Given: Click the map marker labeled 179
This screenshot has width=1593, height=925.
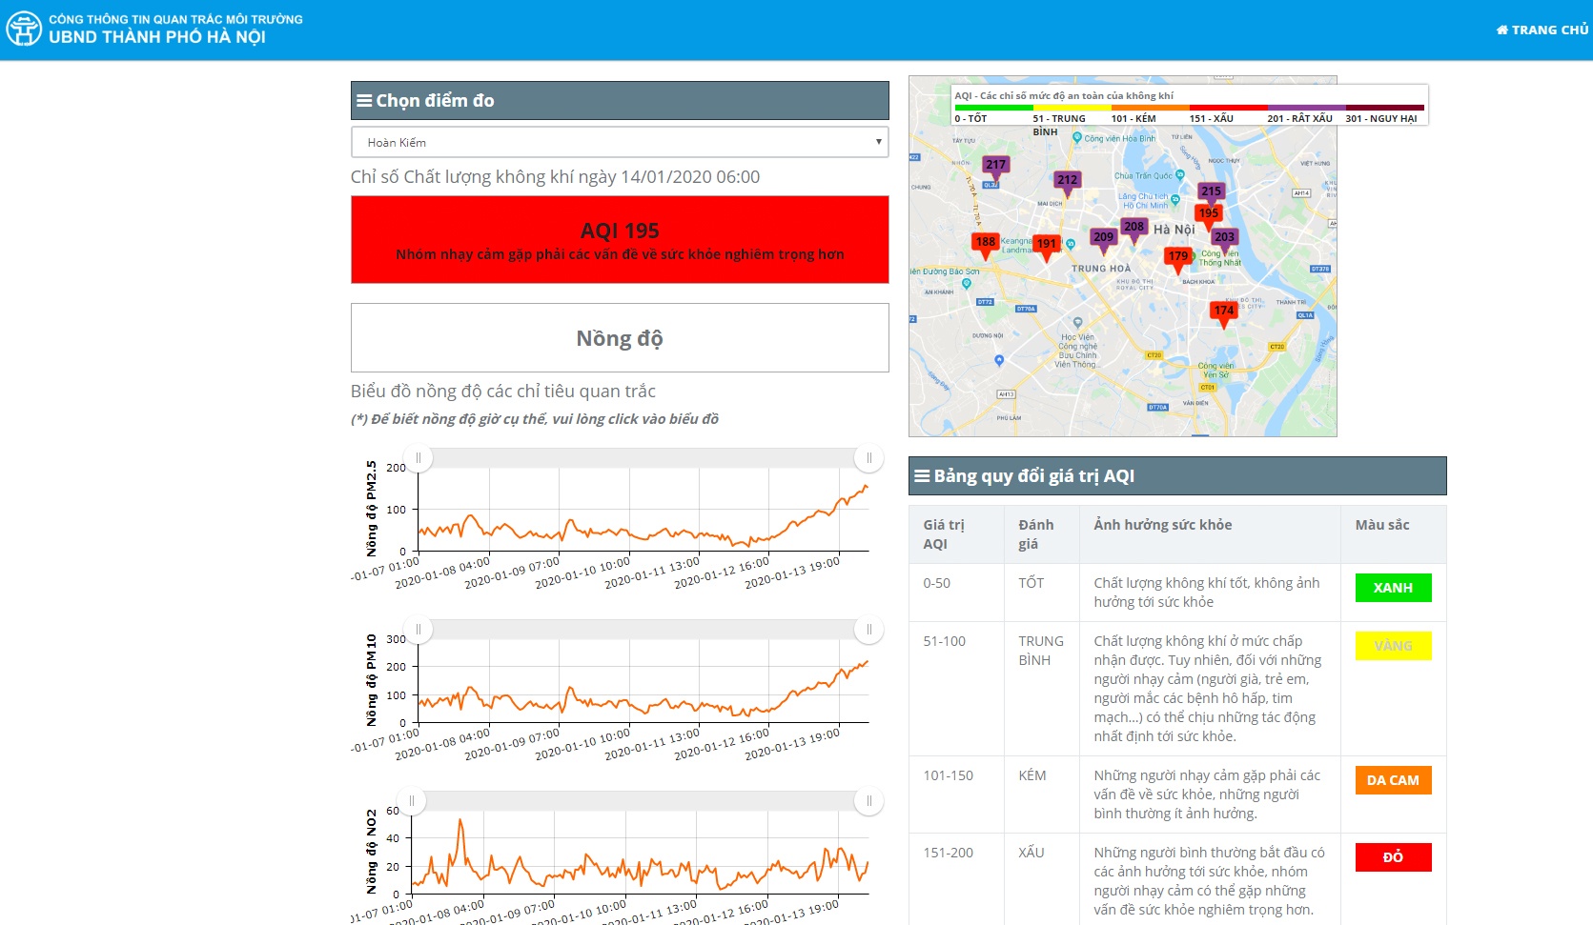Looking at the screenshot, I should pos(1178,257).
